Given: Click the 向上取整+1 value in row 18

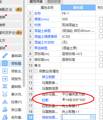Looking at the screenshot, I should point(70,111).
